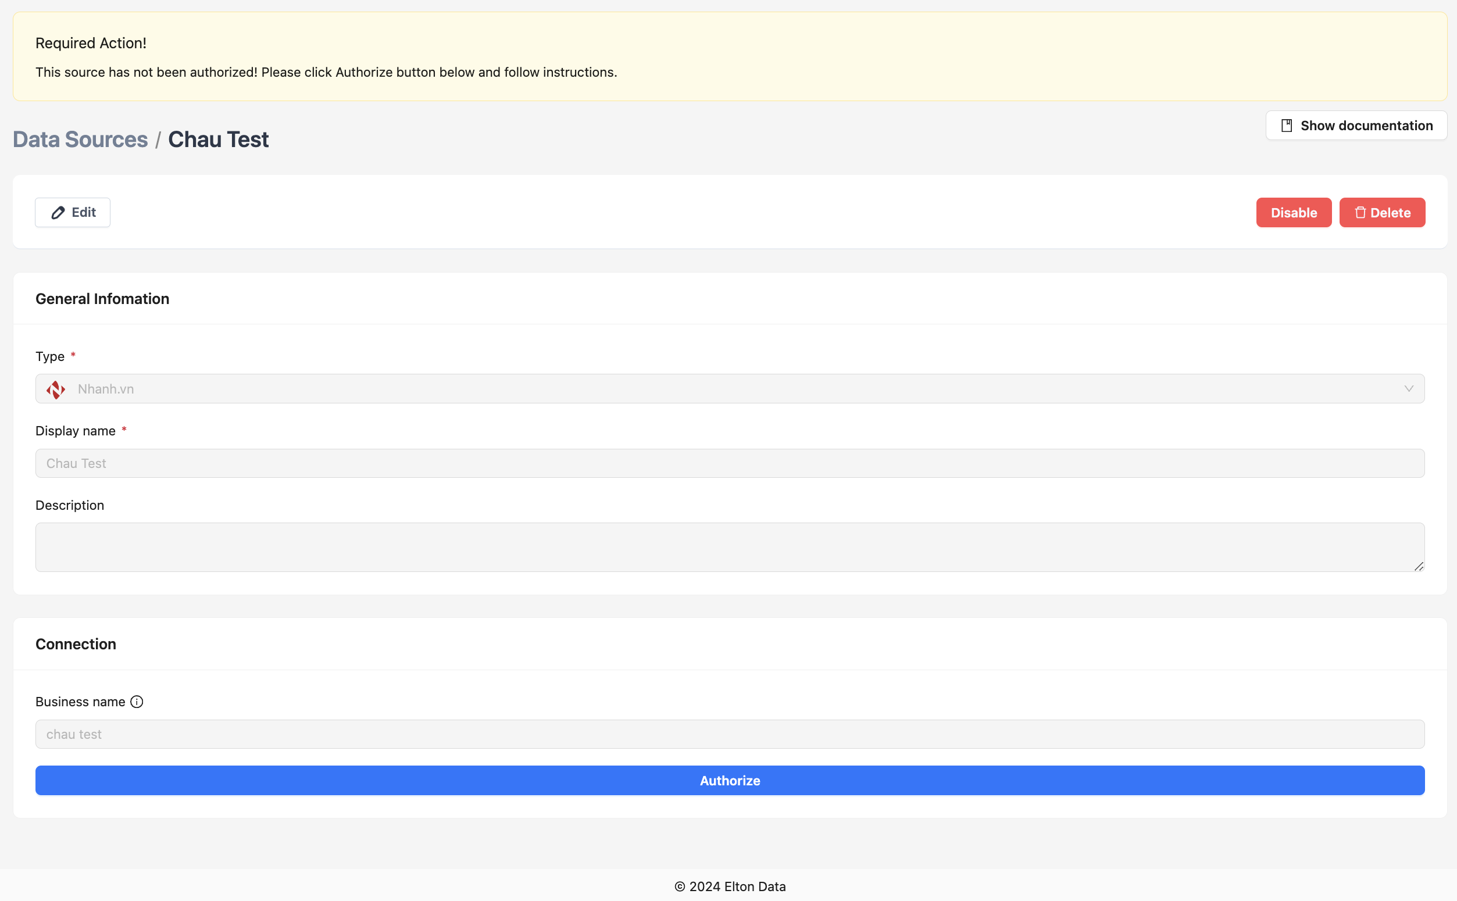This screenshot has height=901, width=1457.
Task: Click the Business name input field
Action: click(730, 734)
